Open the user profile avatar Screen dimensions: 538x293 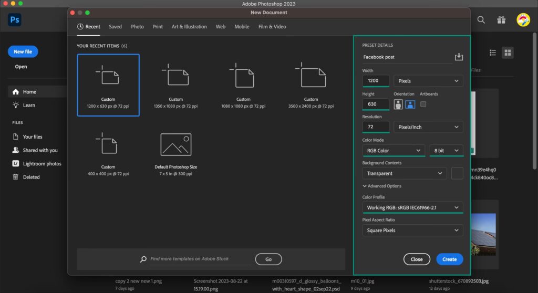[x=523, y=20]
